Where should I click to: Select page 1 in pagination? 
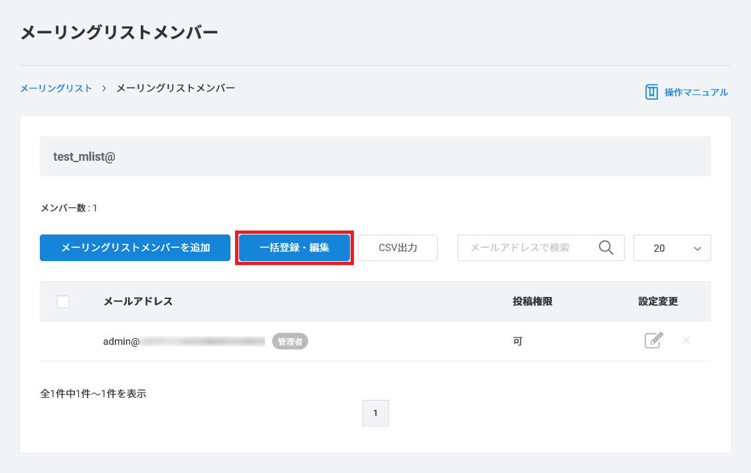[375, 413]
